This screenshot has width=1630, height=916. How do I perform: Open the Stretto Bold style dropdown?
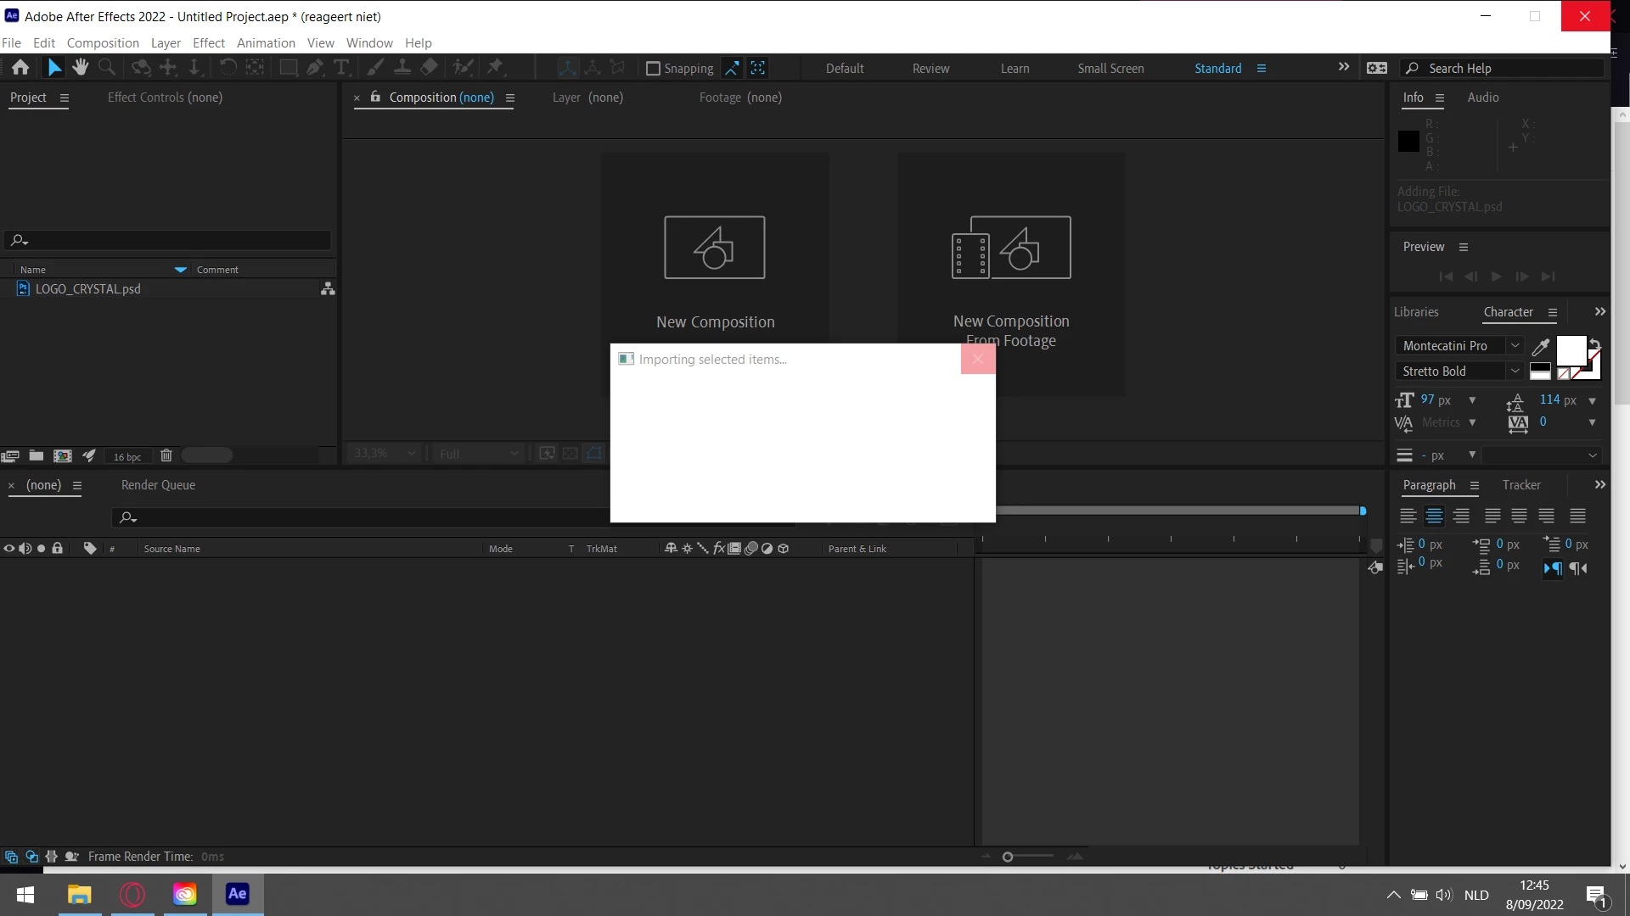(x=1515, y=371)
